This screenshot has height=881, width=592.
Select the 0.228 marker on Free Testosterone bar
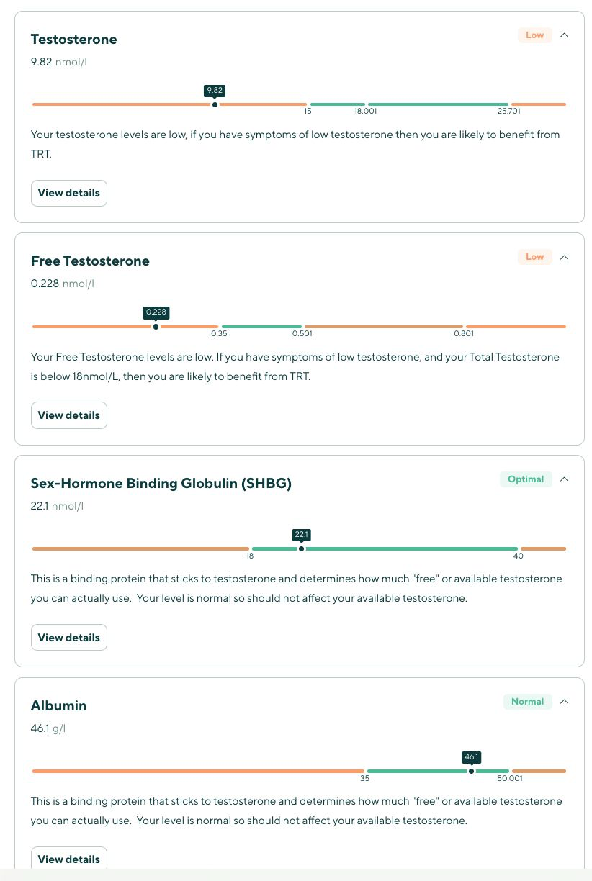pyautogui.click(x=156, y=327)
